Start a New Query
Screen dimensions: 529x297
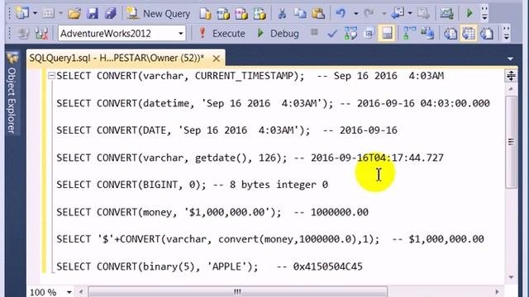click(158, 13)
